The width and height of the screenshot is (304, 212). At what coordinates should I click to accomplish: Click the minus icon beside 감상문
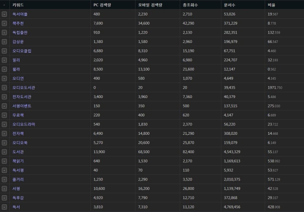(4, 42)
